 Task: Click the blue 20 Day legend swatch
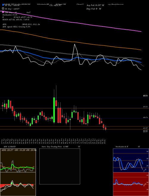tap(3, 5)
